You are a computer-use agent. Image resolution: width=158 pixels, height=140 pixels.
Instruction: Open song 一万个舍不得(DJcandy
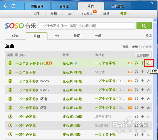coord(32,81)
